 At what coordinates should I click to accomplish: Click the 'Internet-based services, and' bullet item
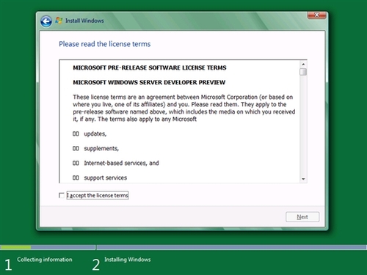(121, 163)
